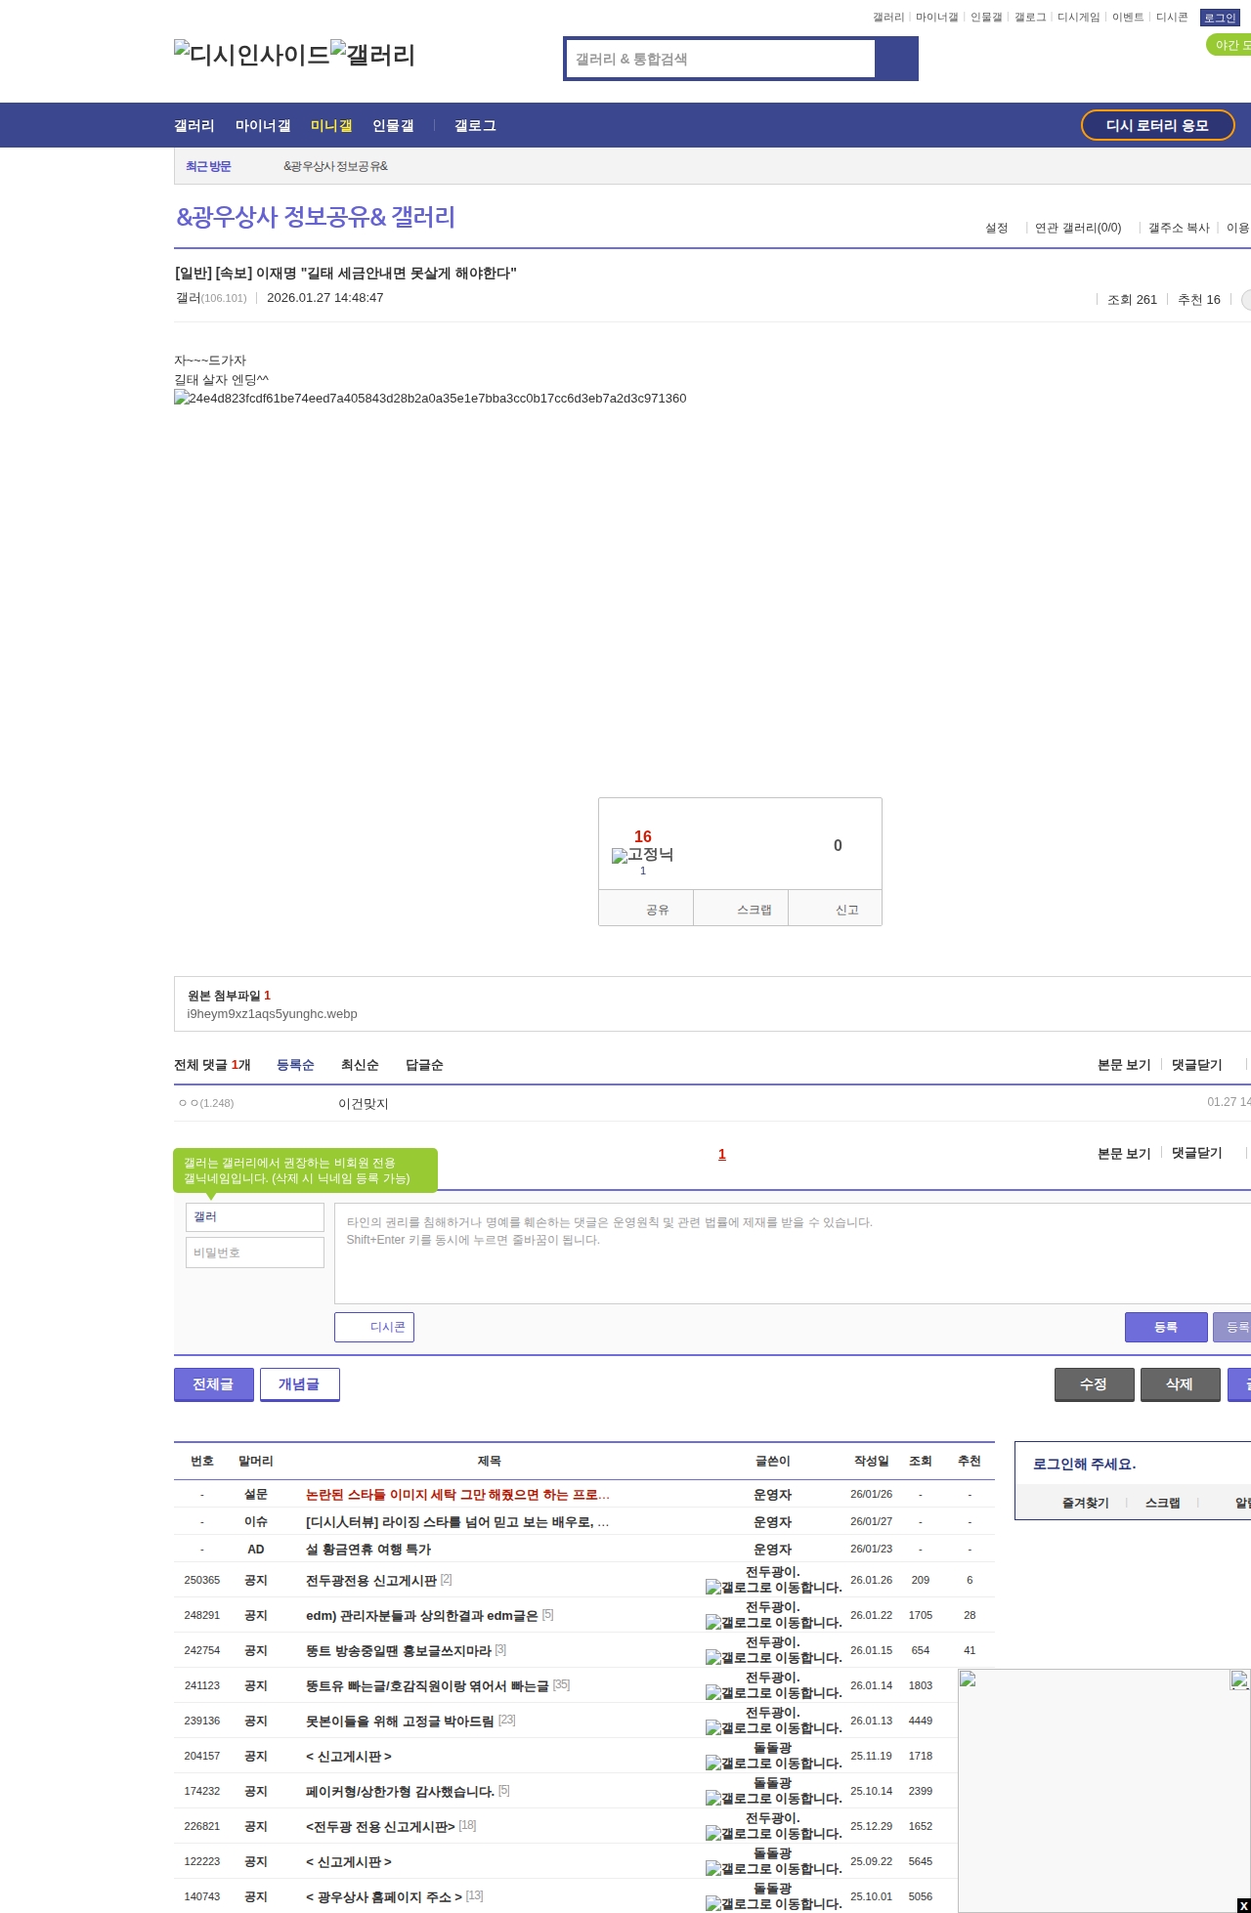
Task: Switch to the 개념글 tab
Action: click(299, 1384)
